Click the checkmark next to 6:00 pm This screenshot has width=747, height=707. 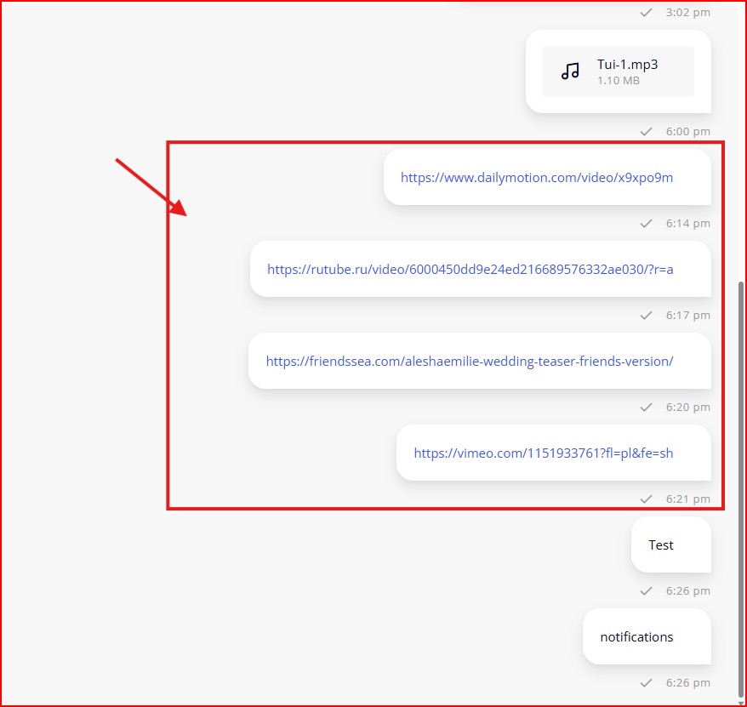pyautogui.click(x=647, y=132)
